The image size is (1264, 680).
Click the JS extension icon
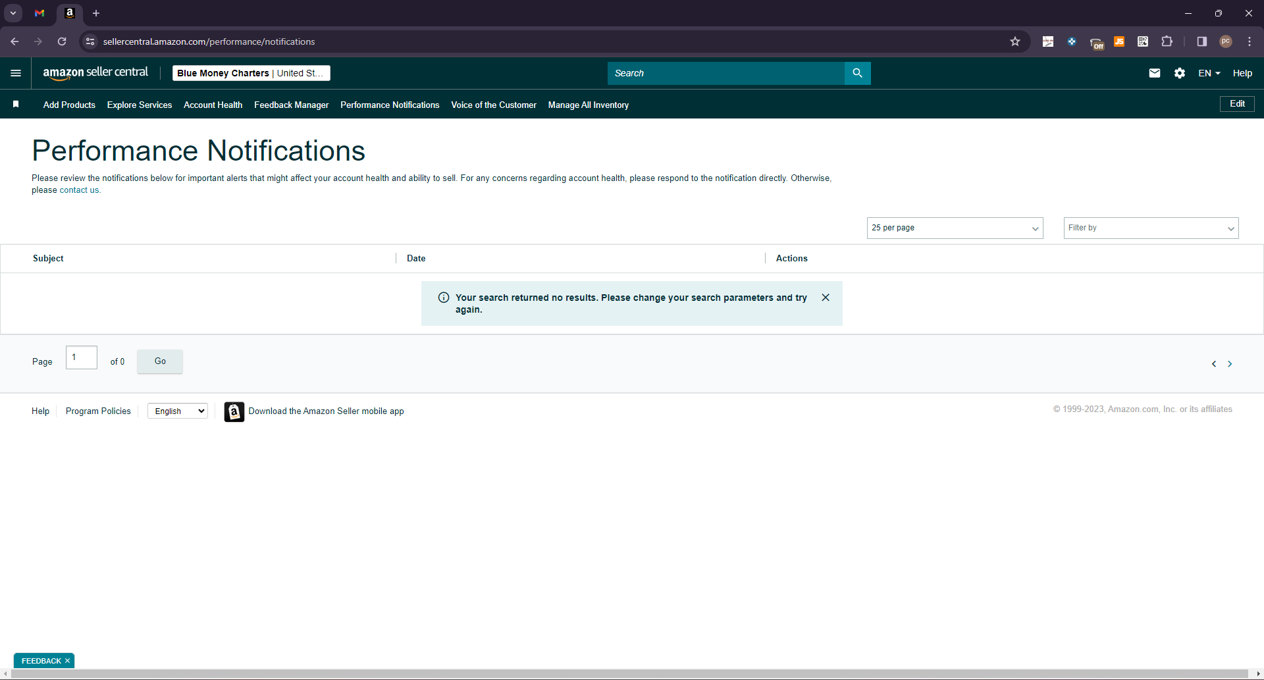(1119, 41)
